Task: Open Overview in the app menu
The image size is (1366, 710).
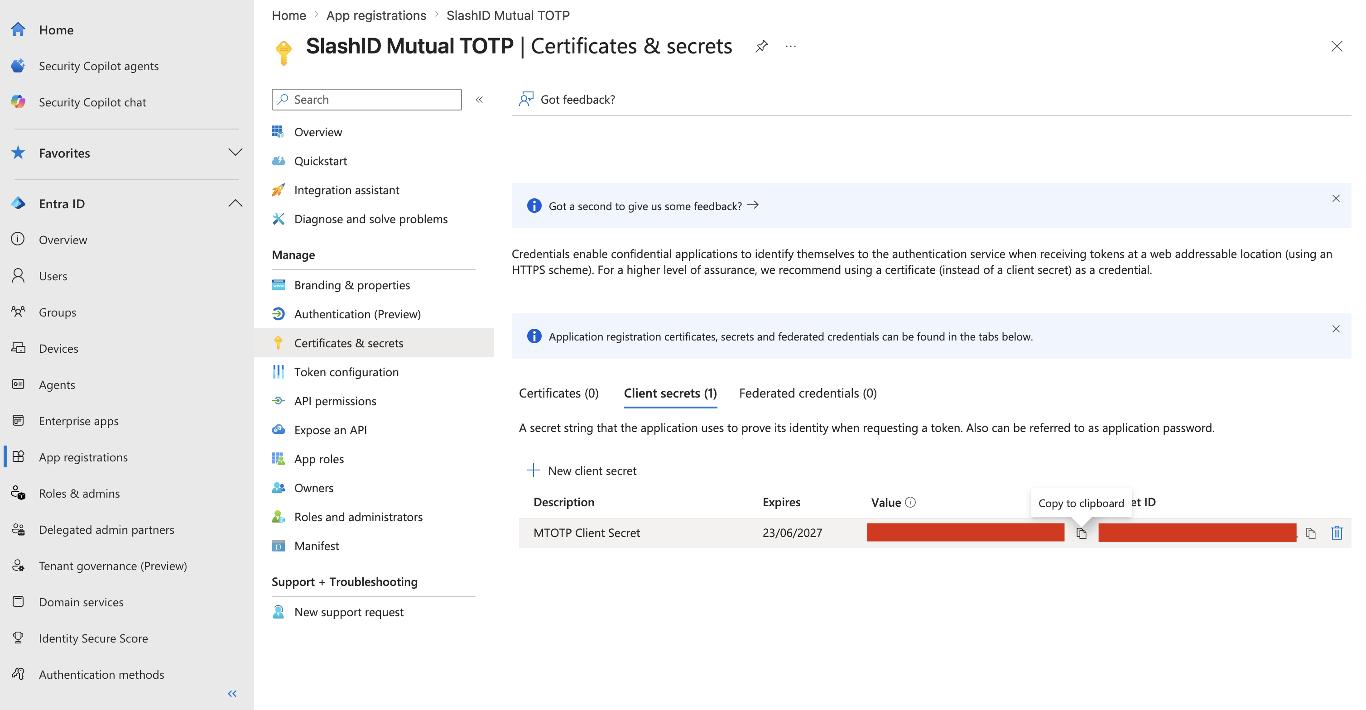Action: 318,132
